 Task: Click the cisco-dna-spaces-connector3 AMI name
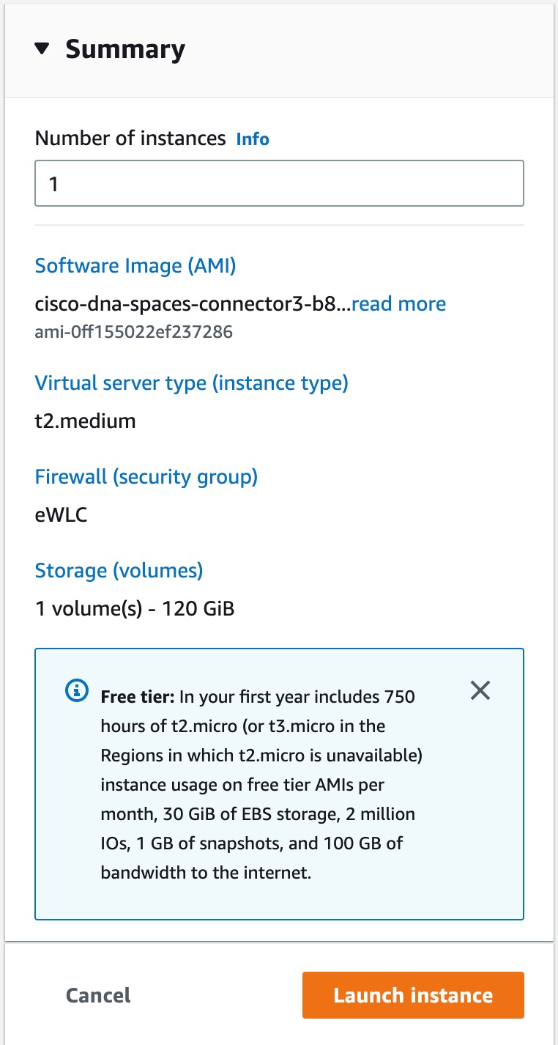tap(193, 304)
